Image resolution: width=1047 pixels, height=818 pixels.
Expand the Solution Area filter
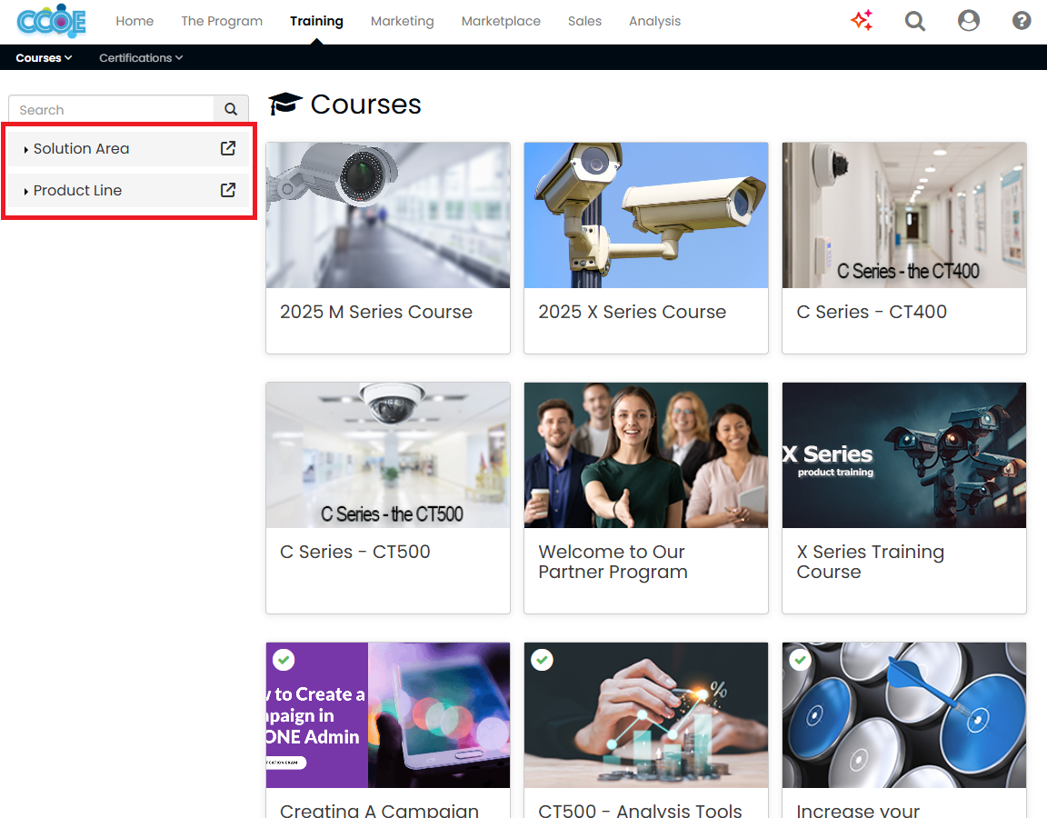[81, 148]
